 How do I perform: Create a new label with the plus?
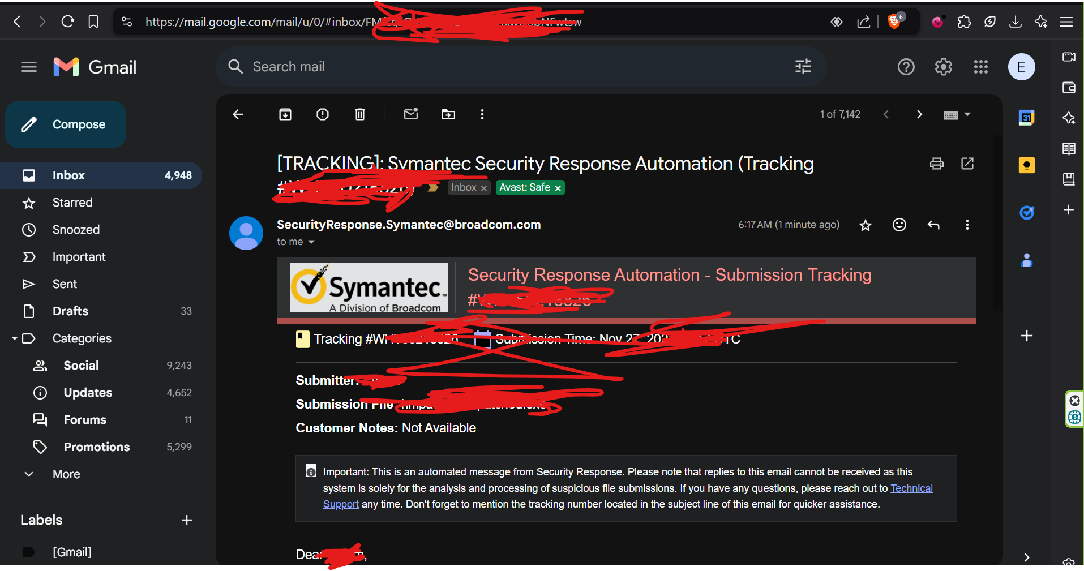[187, 520]
